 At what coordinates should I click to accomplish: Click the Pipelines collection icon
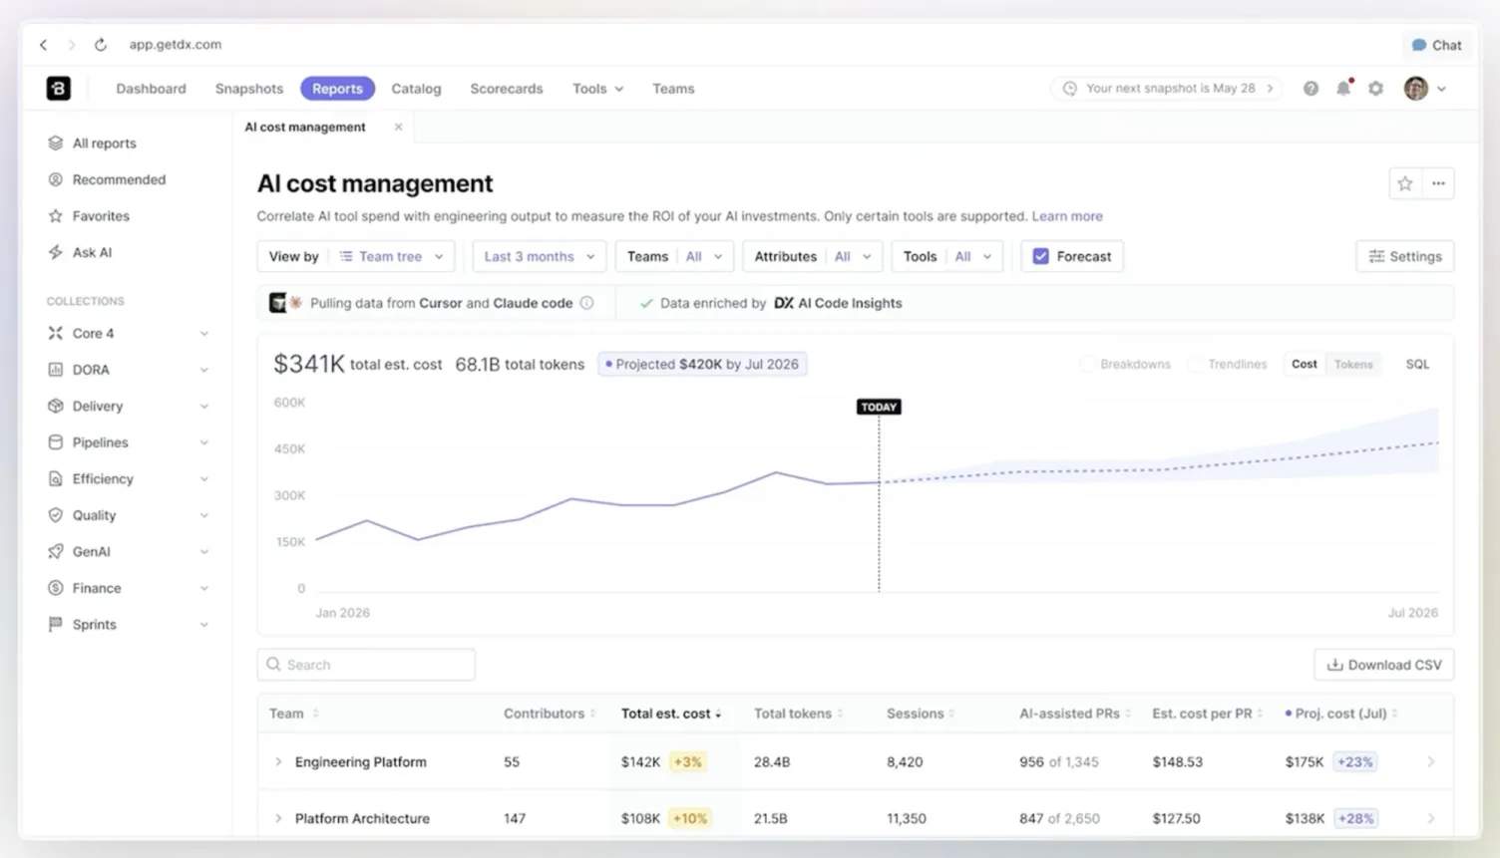[x=56, y=442]
